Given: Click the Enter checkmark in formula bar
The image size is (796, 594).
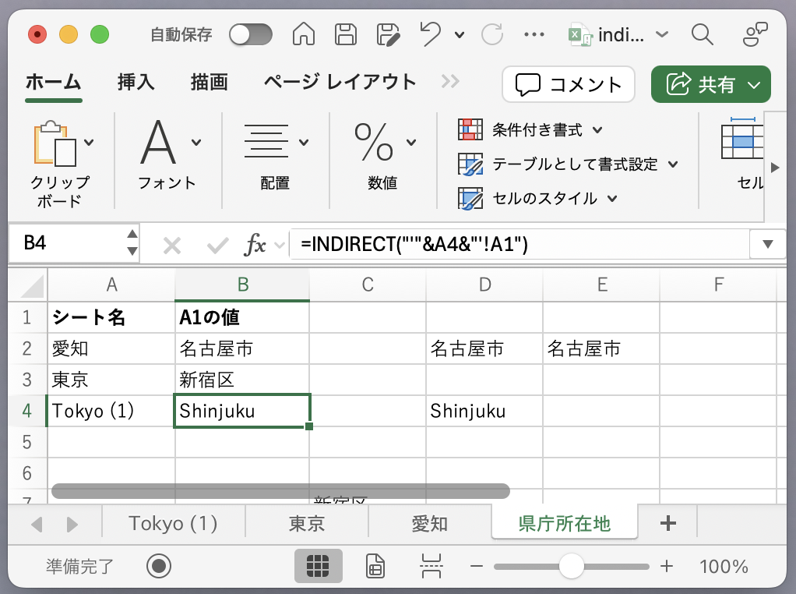Looking at the screenshot, I should pos(218,246).
